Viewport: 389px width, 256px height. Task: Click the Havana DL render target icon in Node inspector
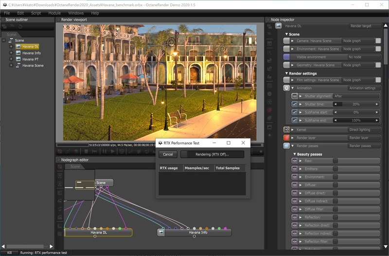[278, 26]
